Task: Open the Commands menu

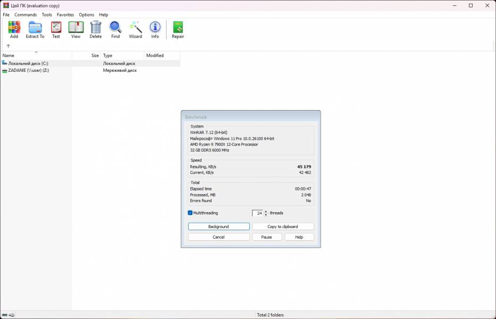Action: click(x=26, y=14)
